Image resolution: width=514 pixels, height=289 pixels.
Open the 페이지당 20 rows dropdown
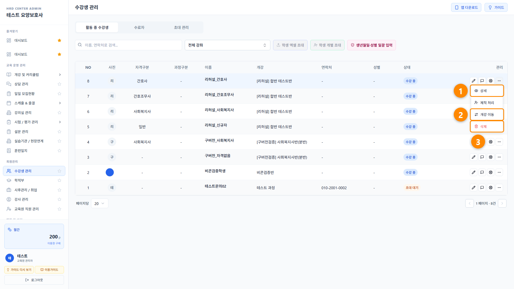[100, 203]
